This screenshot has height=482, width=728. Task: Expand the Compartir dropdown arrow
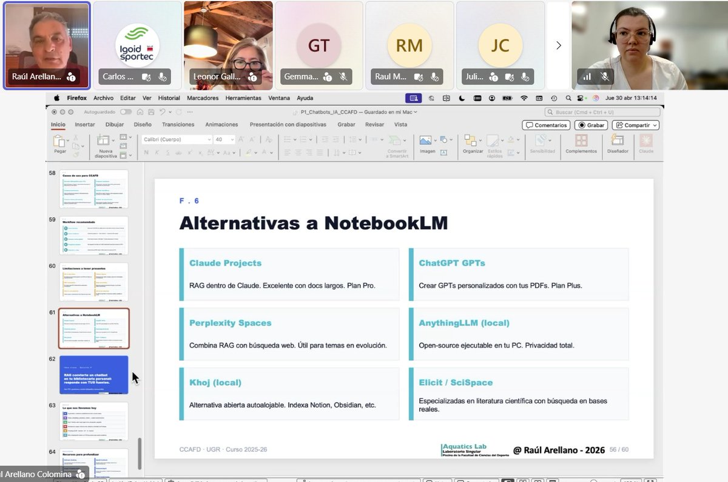pos(655,125)
